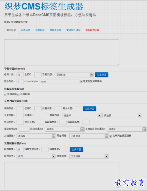Click the bottom output textarea
The width and height of the screenshot is (147, 191).
point(62,175)
